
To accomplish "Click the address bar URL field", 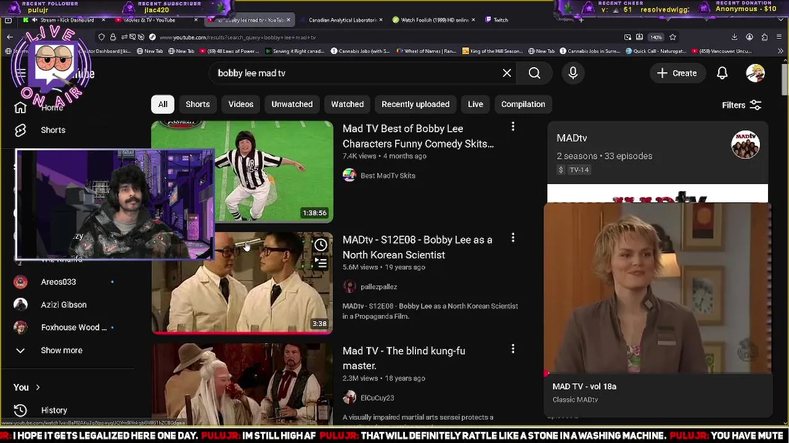I will [x=388, y=38].
